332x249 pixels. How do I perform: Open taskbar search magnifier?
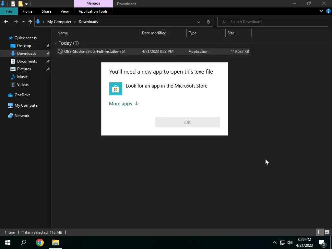pyautogui.click(x=23, y=243)
